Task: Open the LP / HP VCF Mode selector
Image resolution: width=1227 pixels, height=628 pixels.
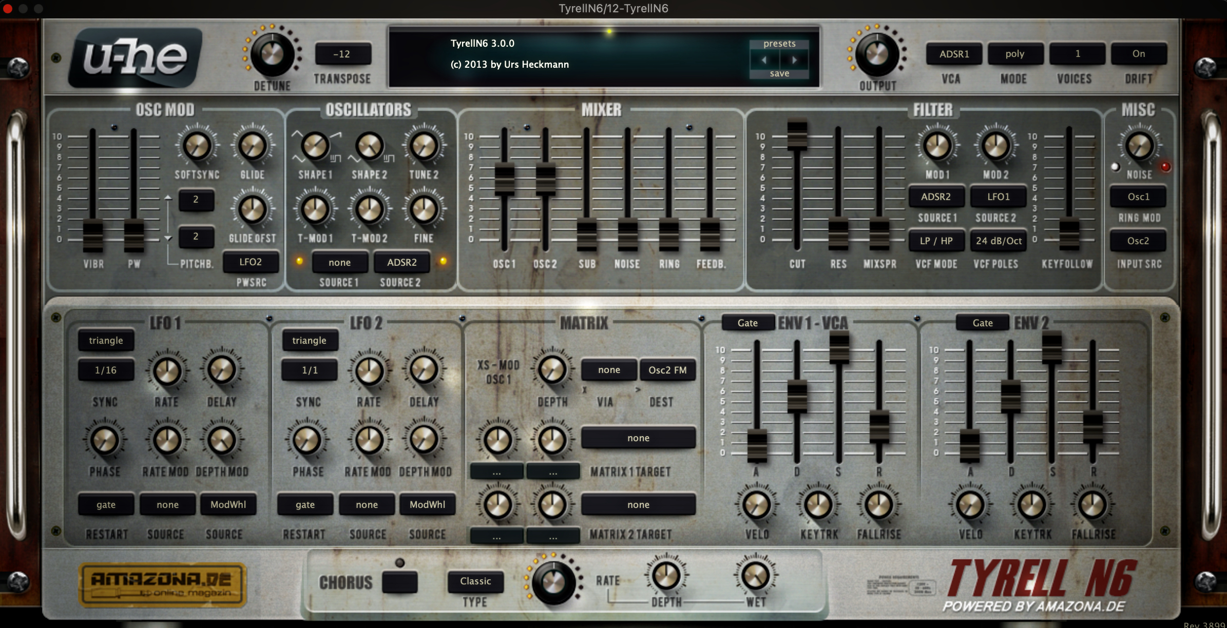Action: (x=936, y=241)
